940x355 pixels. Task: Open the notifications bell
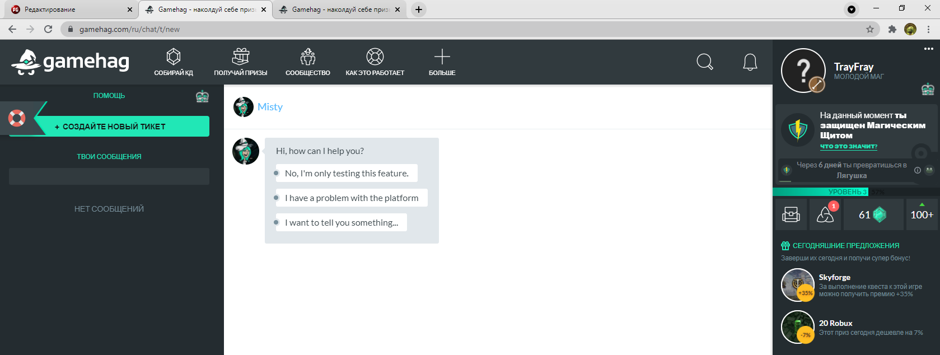pos(750,62)
